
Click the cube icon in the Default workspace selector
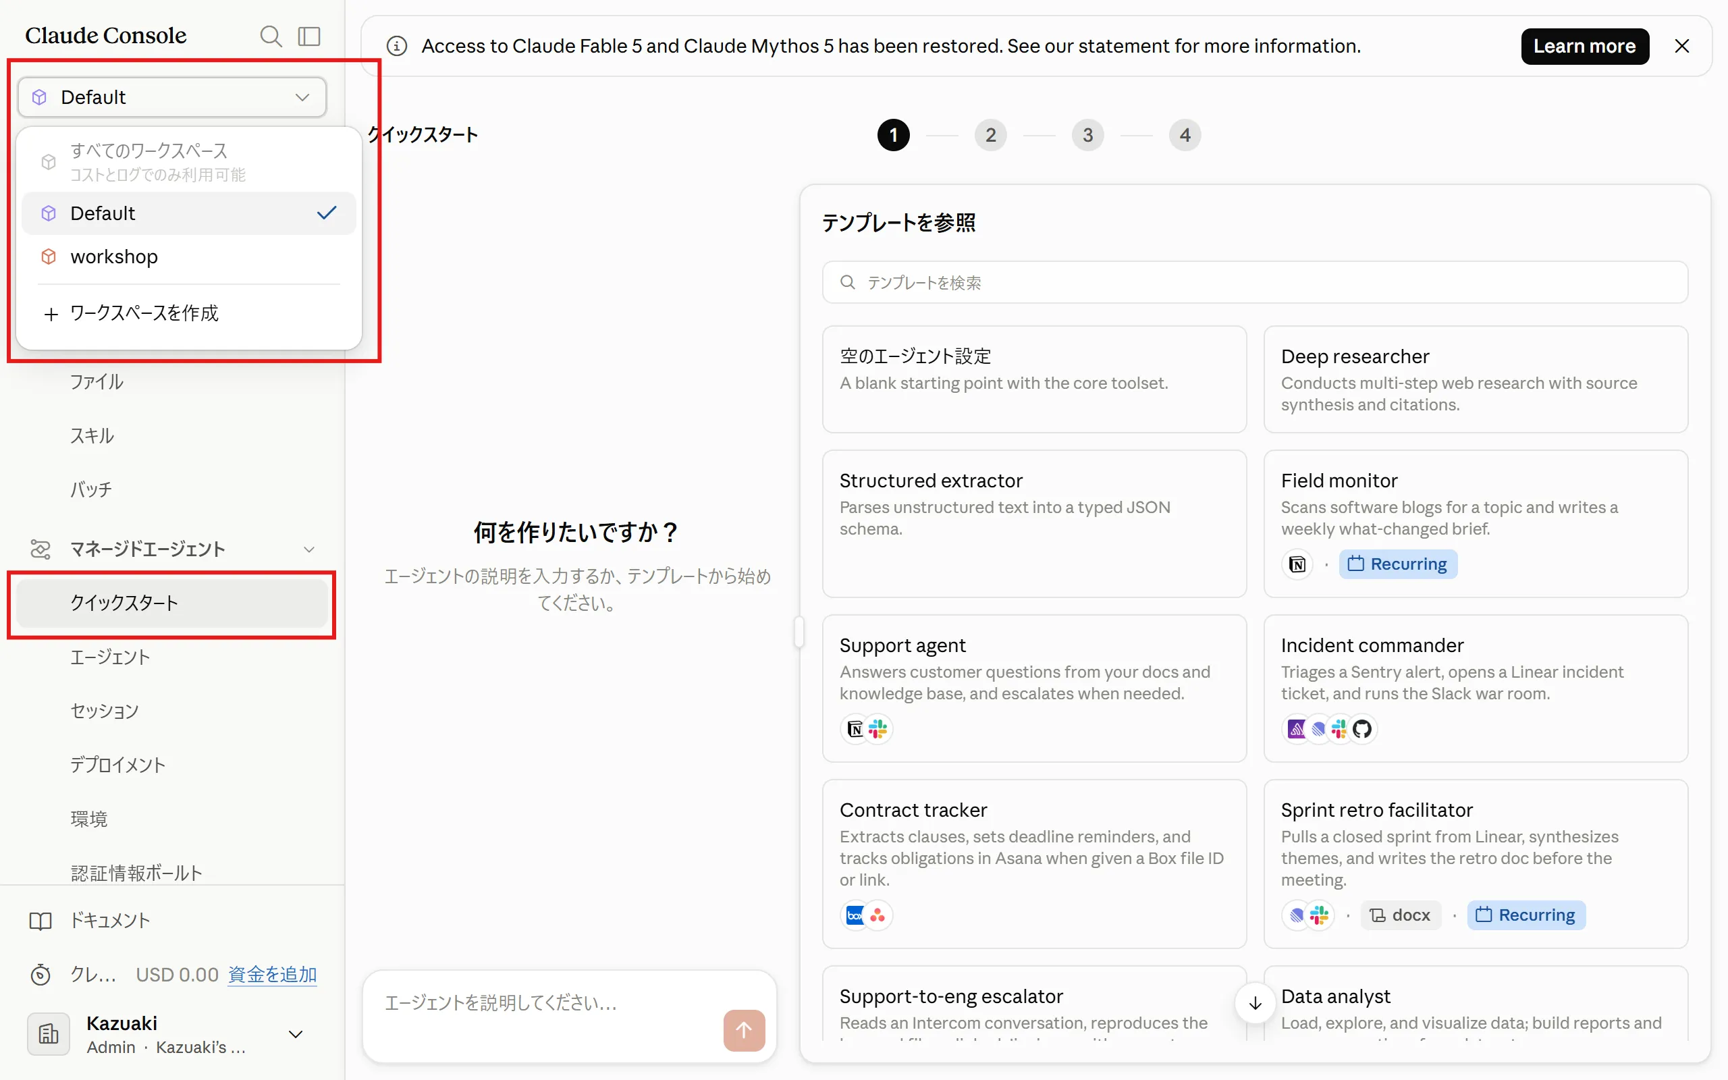(40, 97)
